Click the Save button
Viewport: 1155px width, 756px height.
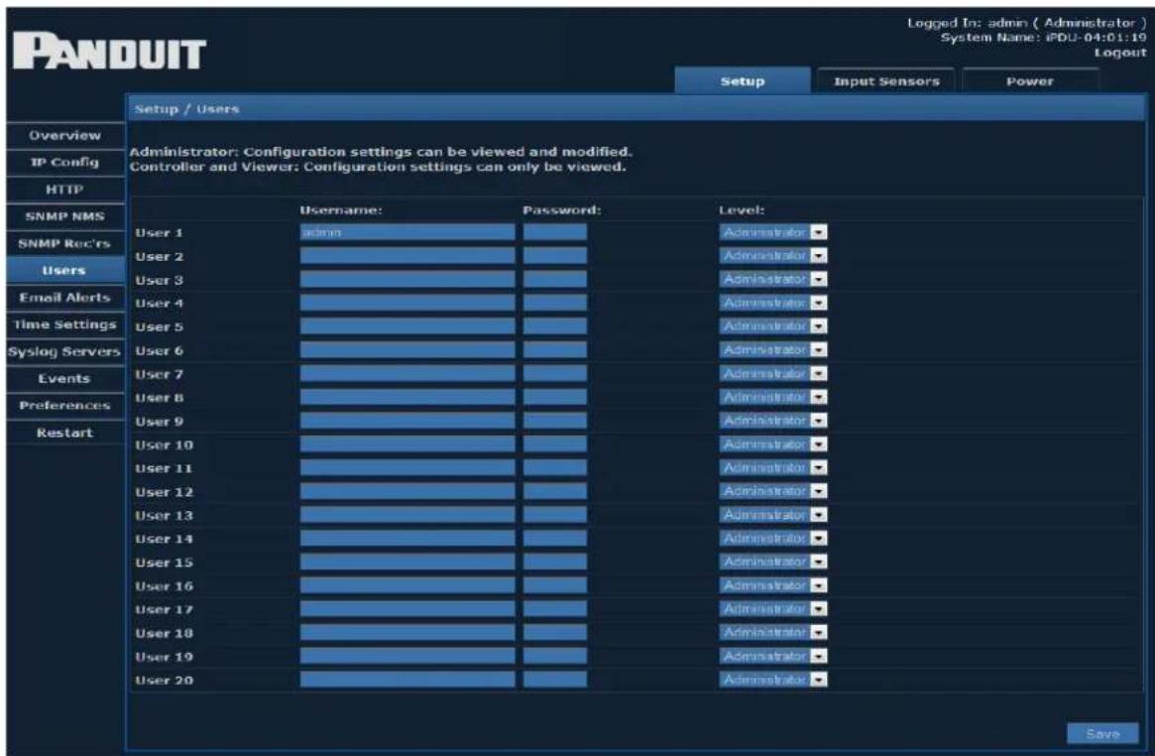[1102, 734]
